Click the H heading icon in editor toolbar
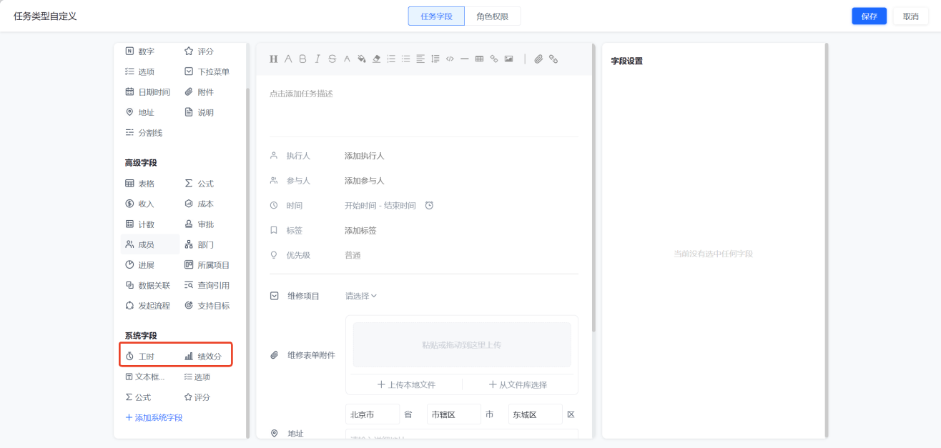Viewport: 941px width, 448px height. 273,59
